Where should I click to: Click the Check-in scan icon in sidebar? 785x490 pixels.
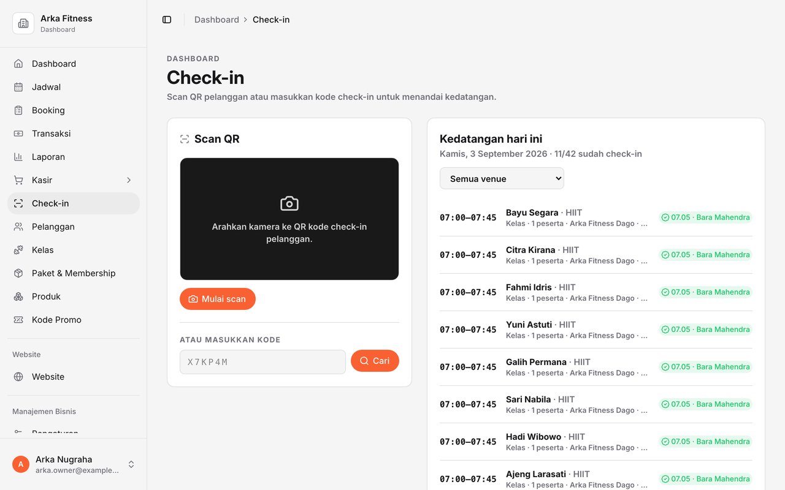[x=18, y=203]
